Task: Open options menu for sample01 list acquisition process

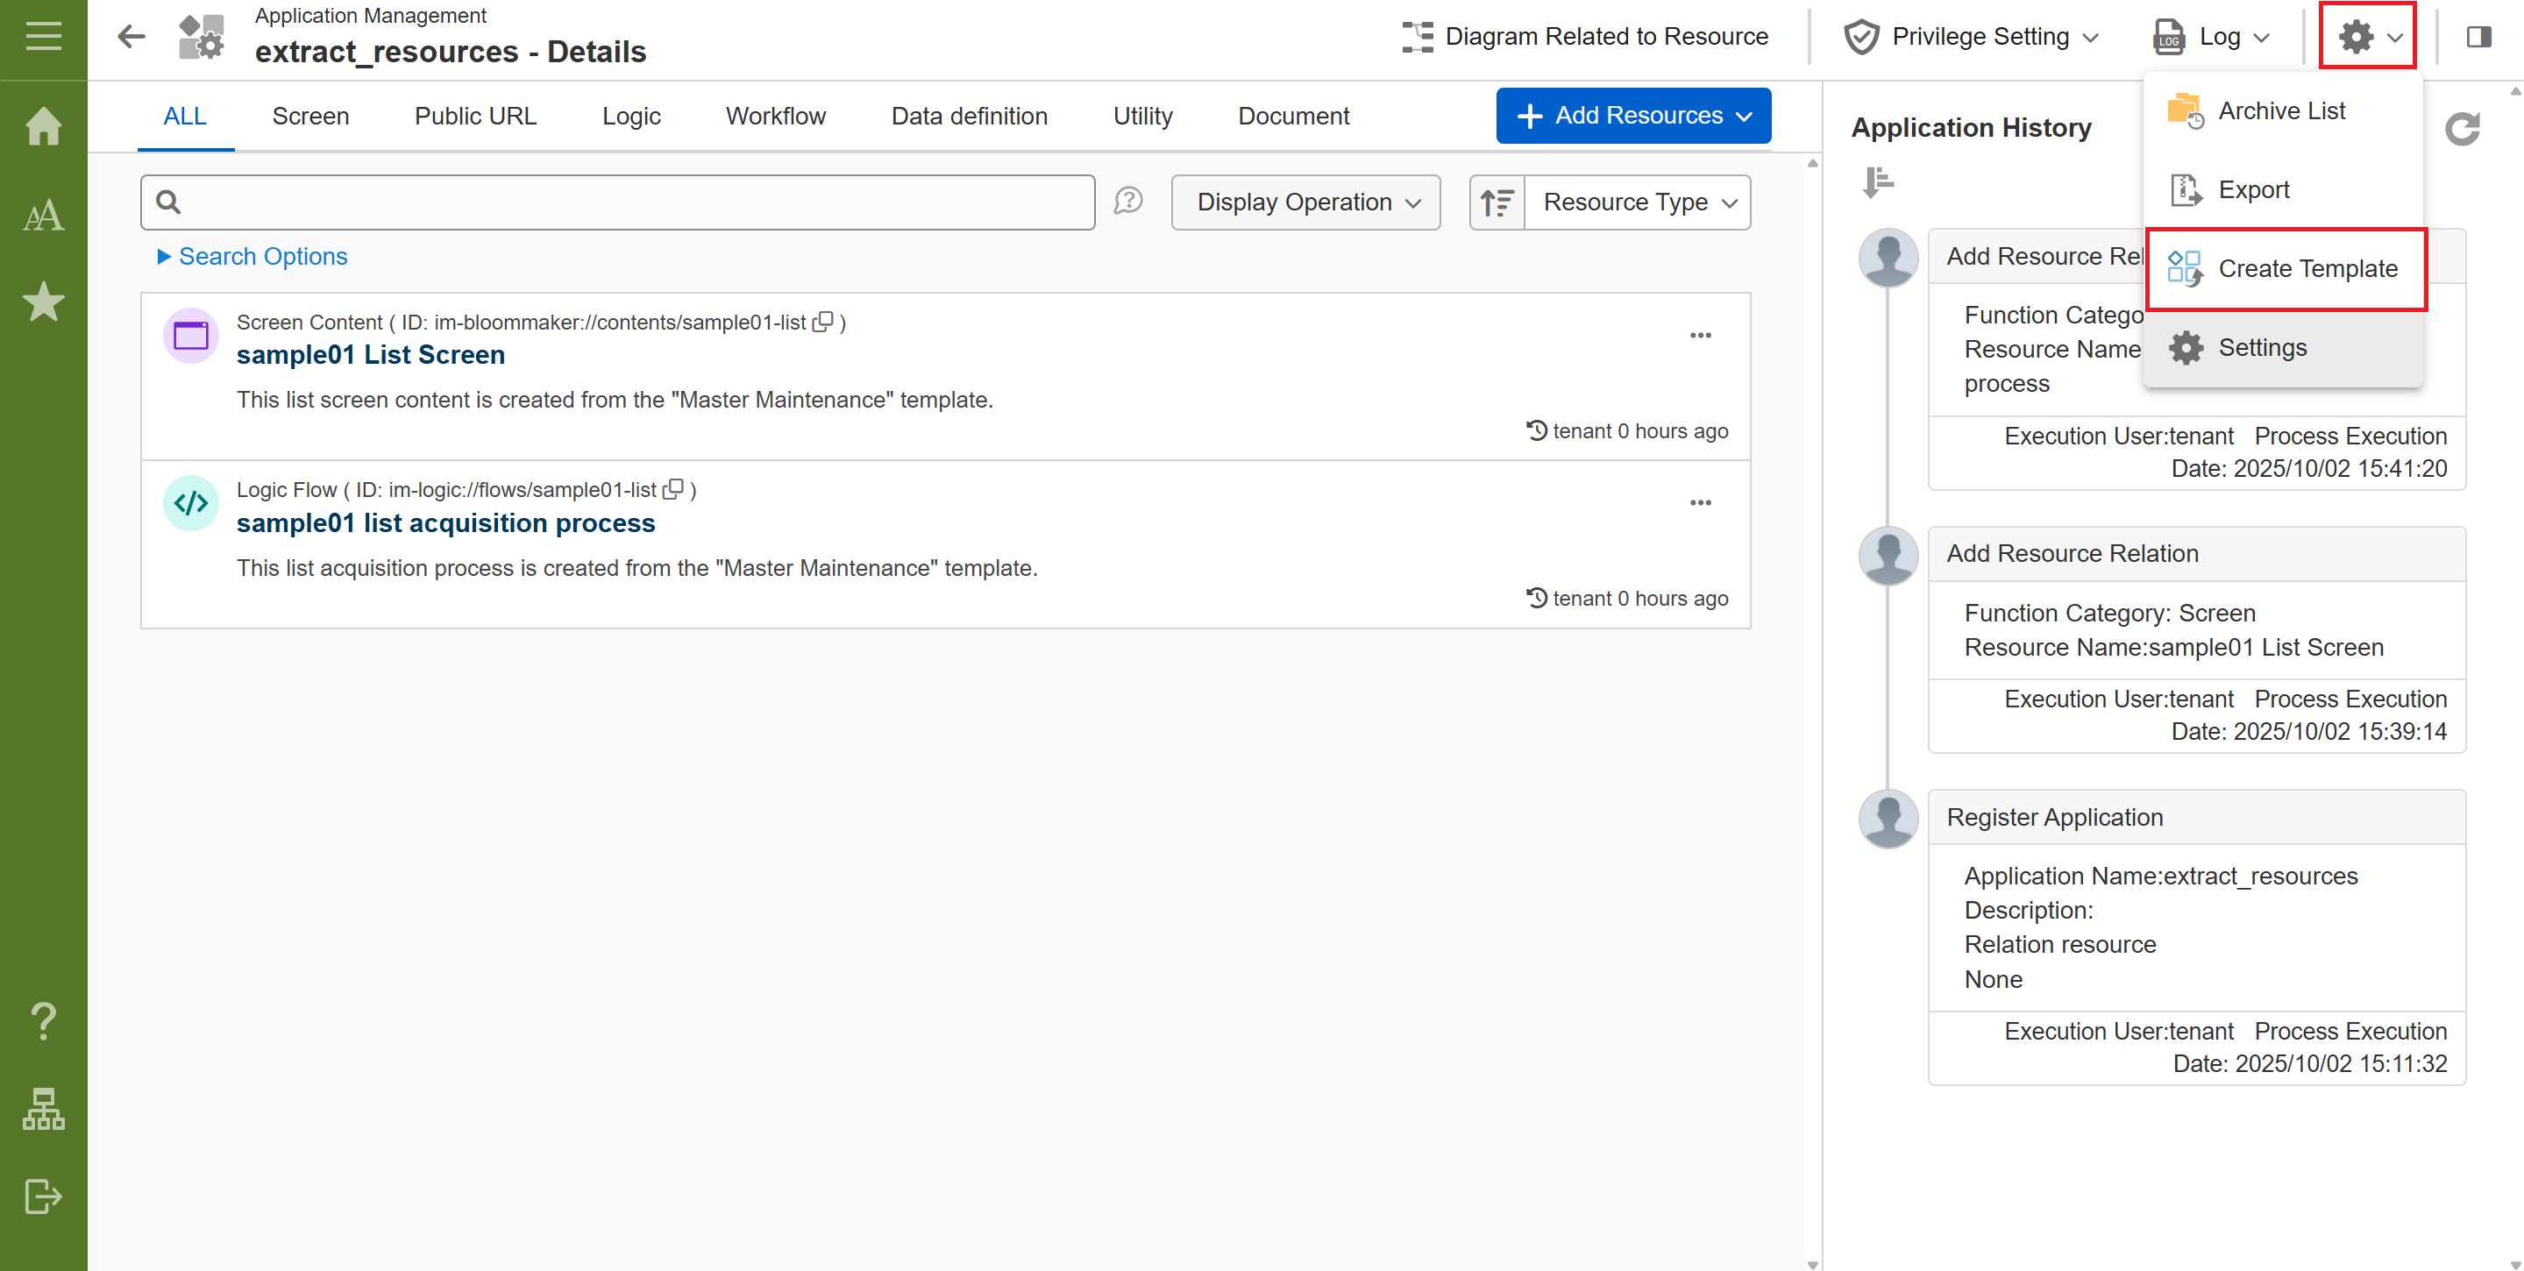Action: coord(1700,504)
